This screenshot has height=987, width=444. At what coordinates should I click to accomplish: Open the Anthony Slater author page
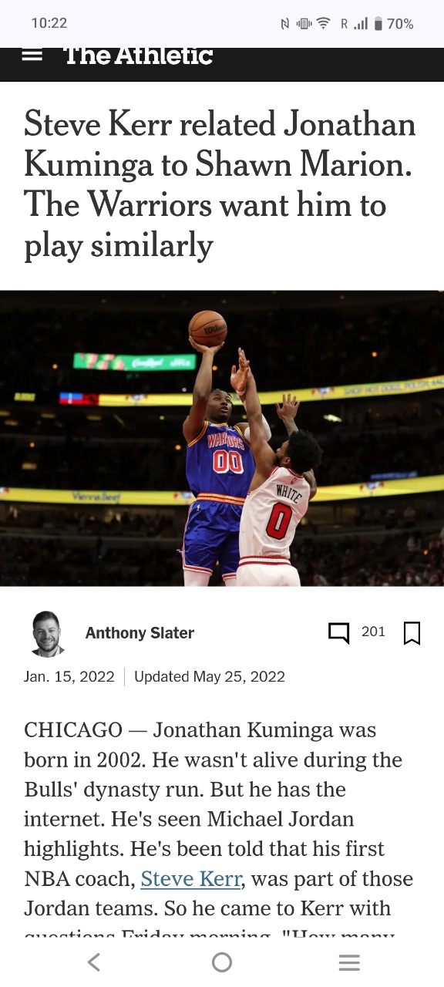140,633
